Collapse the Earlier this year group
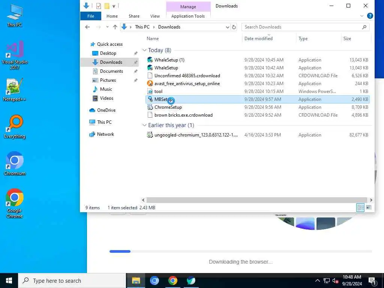The width and height of the screenshot is (384, 288). point(144,125)
